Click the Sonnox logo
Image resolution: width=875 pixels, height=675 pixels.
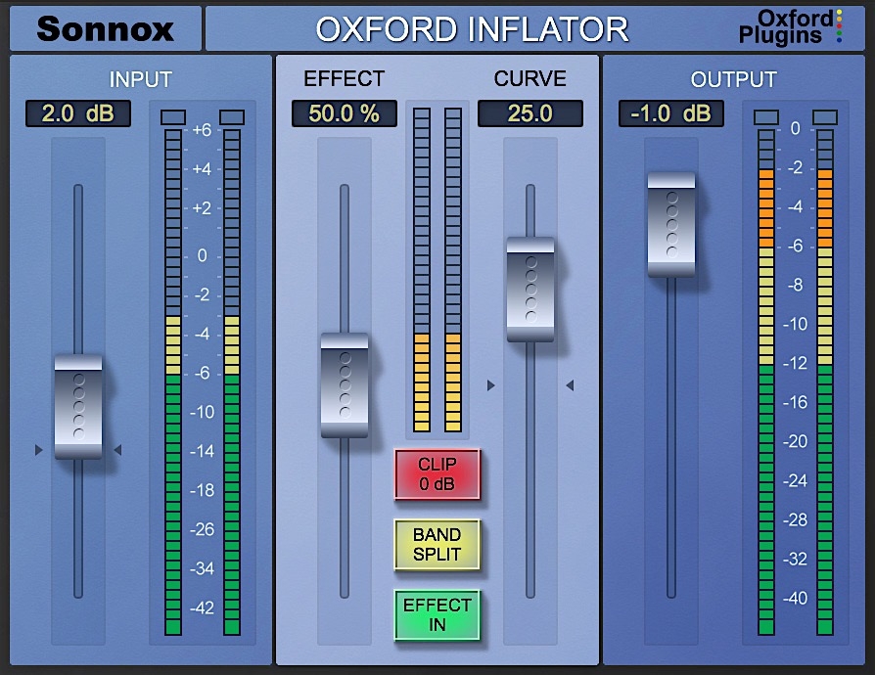click(x=106, y=28)
